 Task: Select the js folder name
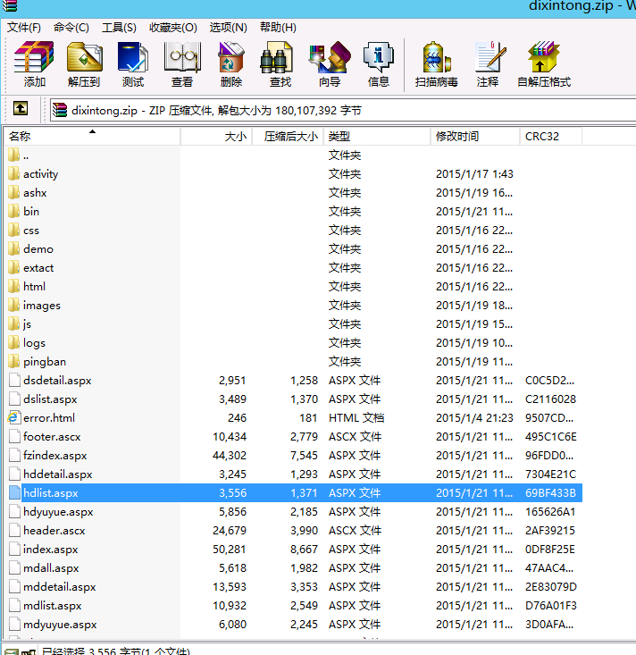point(27,324)
